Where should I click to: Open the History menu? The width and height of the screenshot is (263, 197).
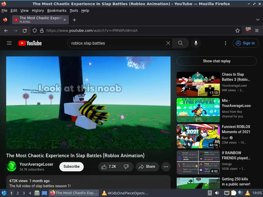38,11
